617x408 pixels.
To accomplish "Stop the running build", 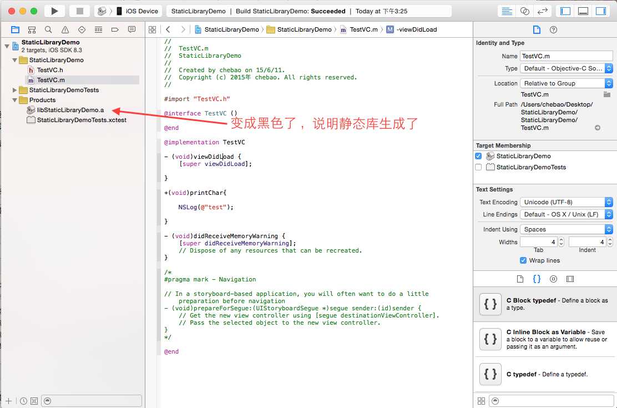I will [x=79, y=11].
